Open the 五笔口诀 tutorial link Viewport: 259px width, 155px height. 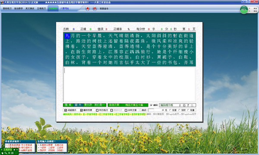tap(59, 145)
